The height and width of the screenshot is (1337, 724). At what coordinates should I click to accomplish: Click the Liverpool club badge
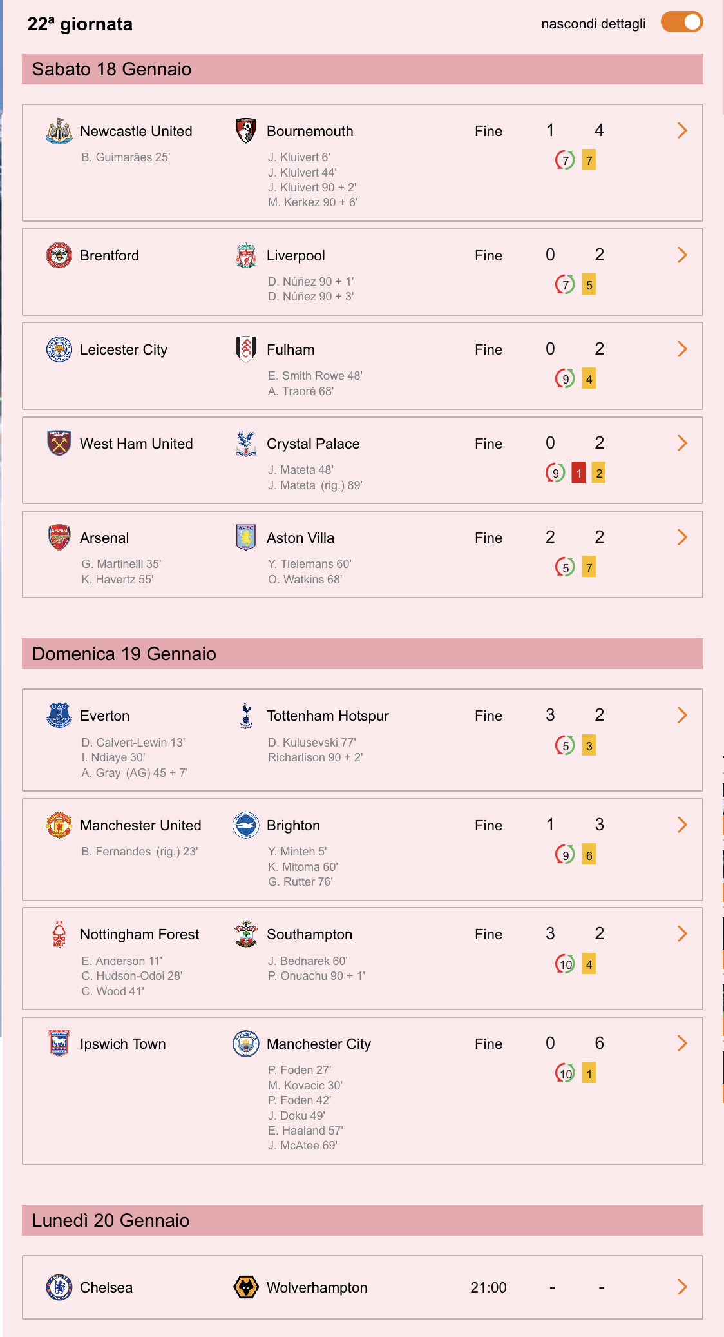pos(246,255)
